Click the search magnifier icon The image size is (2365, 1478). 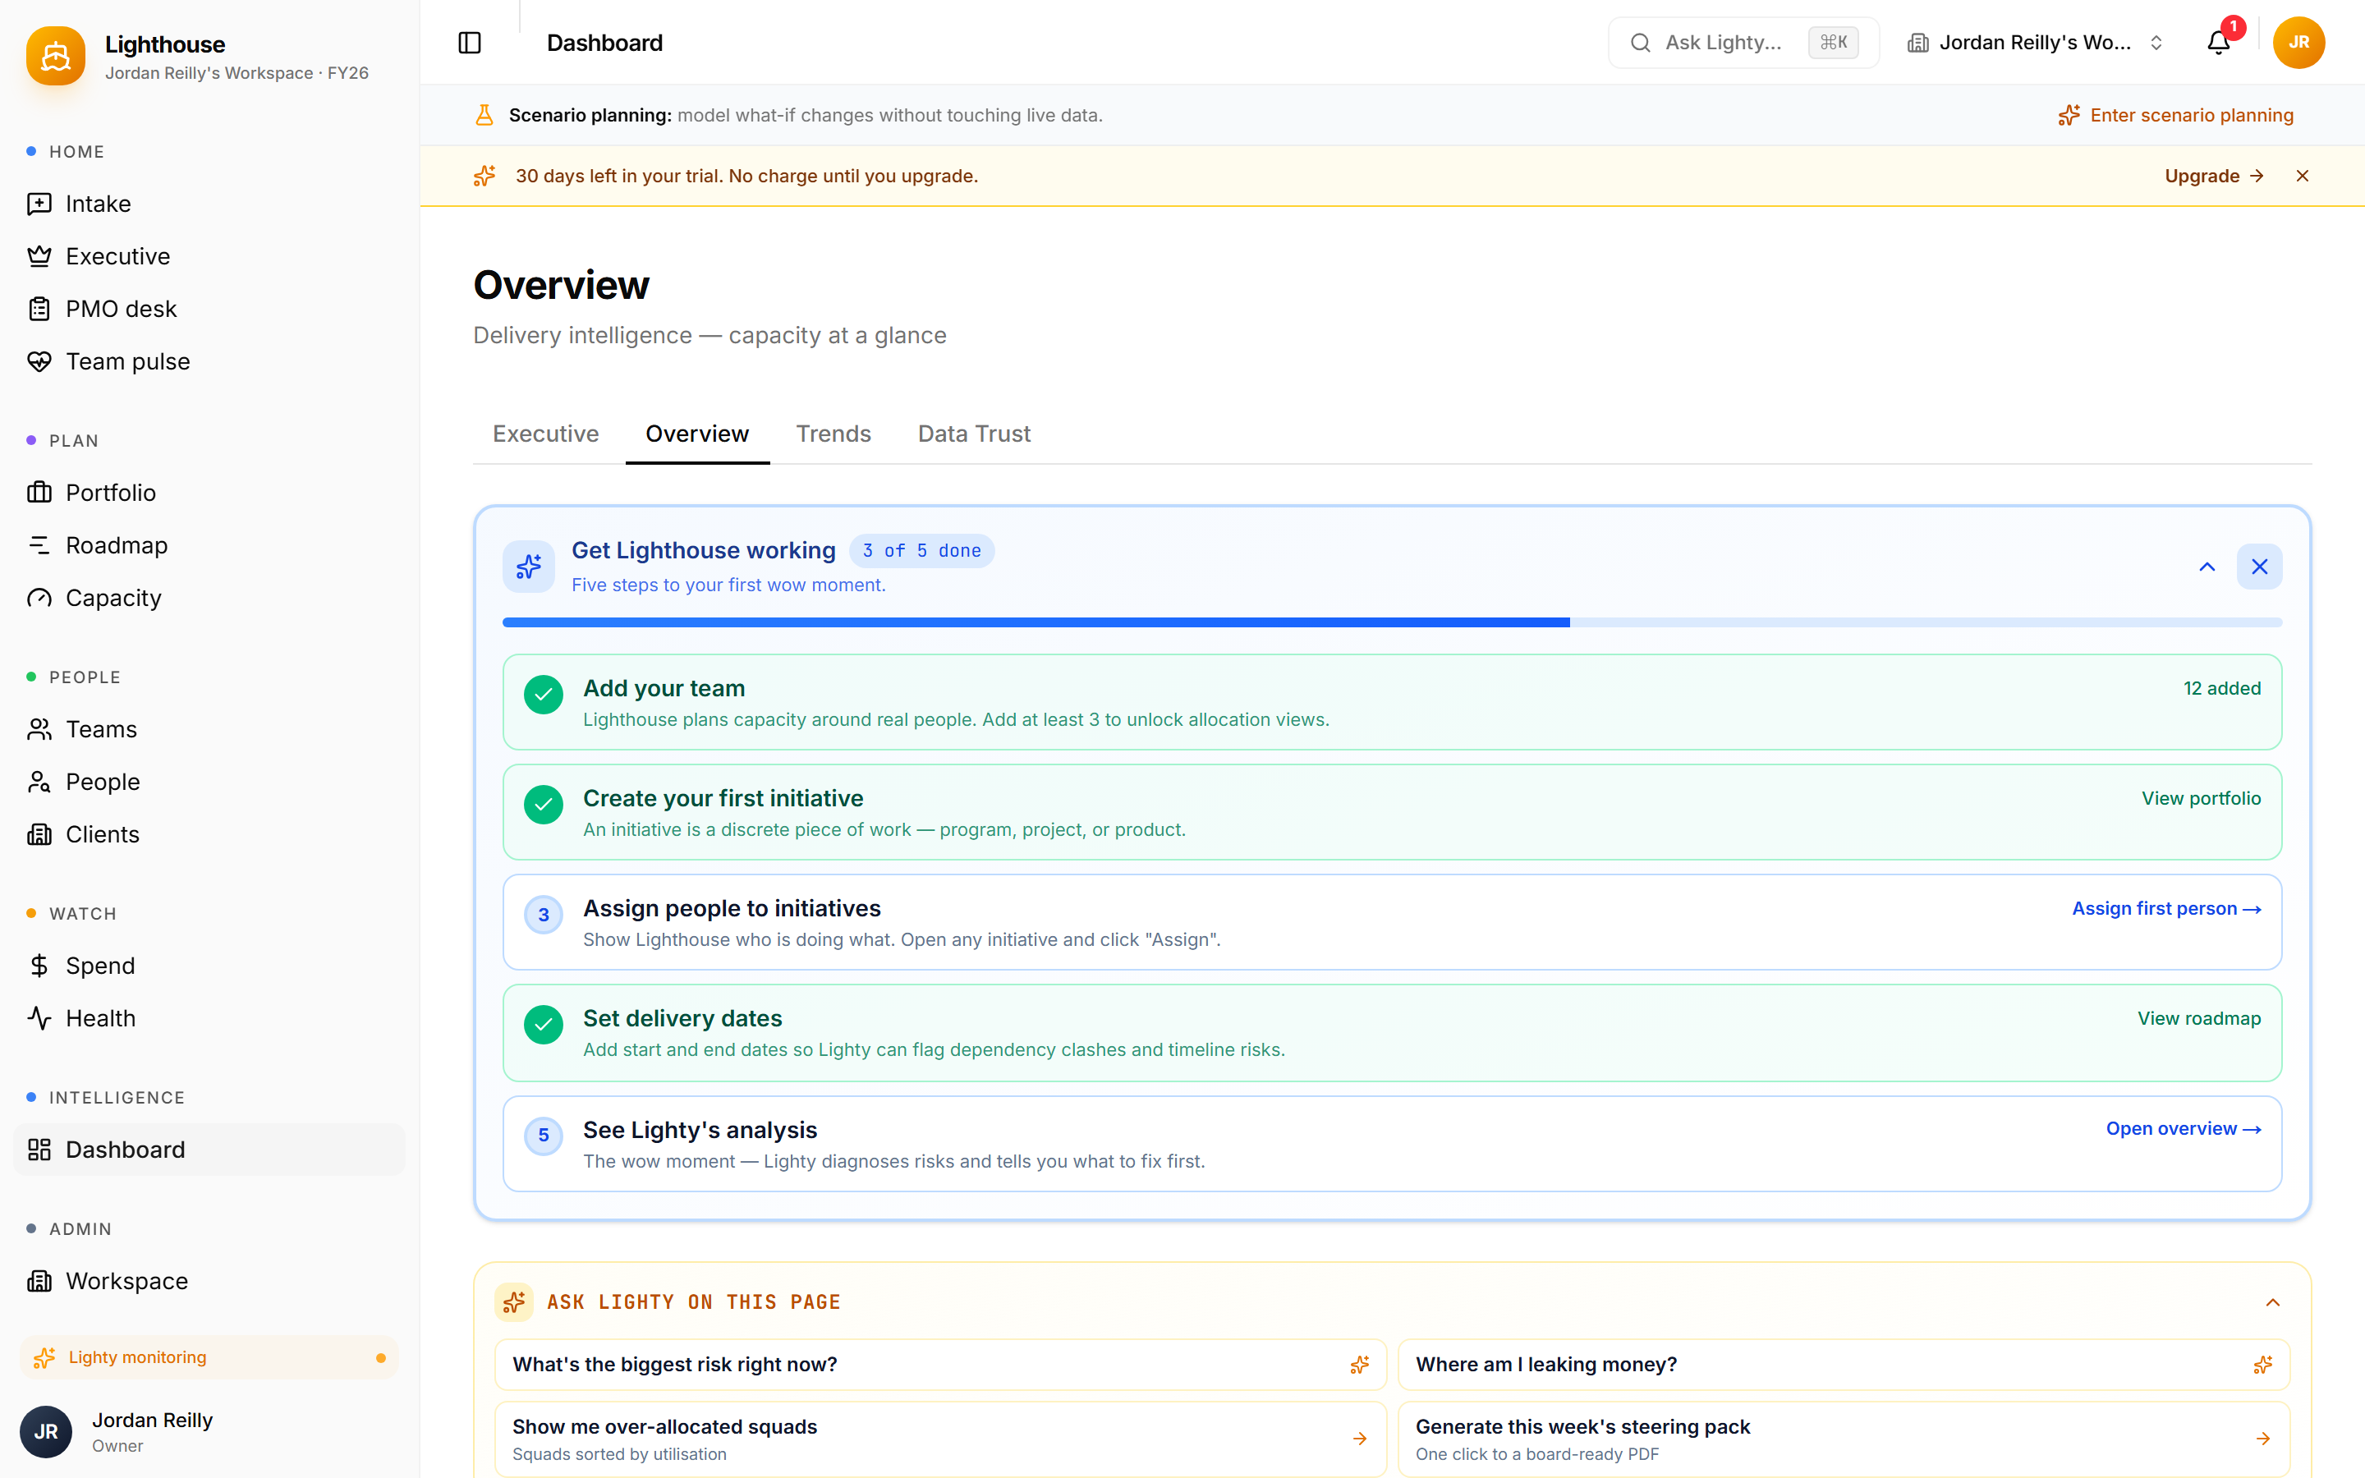coord(1640,43)
